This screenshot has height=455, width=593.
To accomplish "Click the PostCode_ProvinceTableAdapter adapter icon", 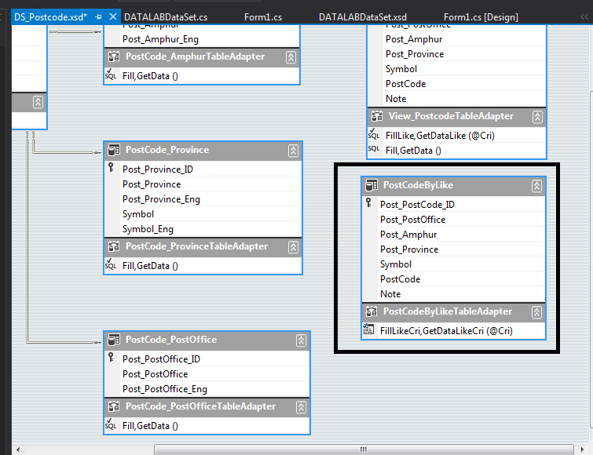I will (114, 246).
